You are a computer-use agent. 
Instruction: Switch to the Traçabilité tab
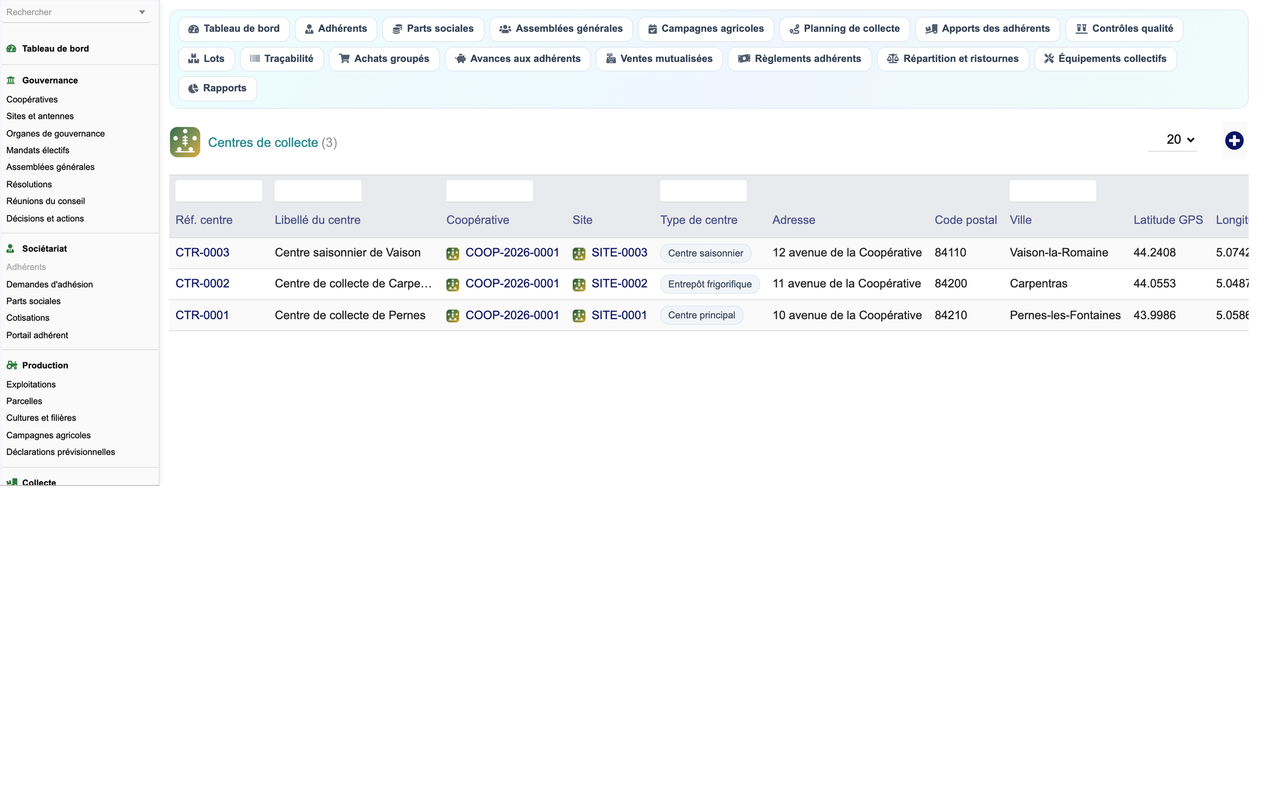click(282, 59)
